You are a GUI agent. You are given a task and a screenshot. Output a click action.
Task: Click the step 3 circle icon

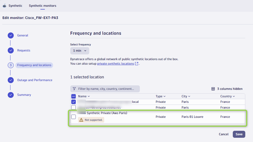[11, 65]
